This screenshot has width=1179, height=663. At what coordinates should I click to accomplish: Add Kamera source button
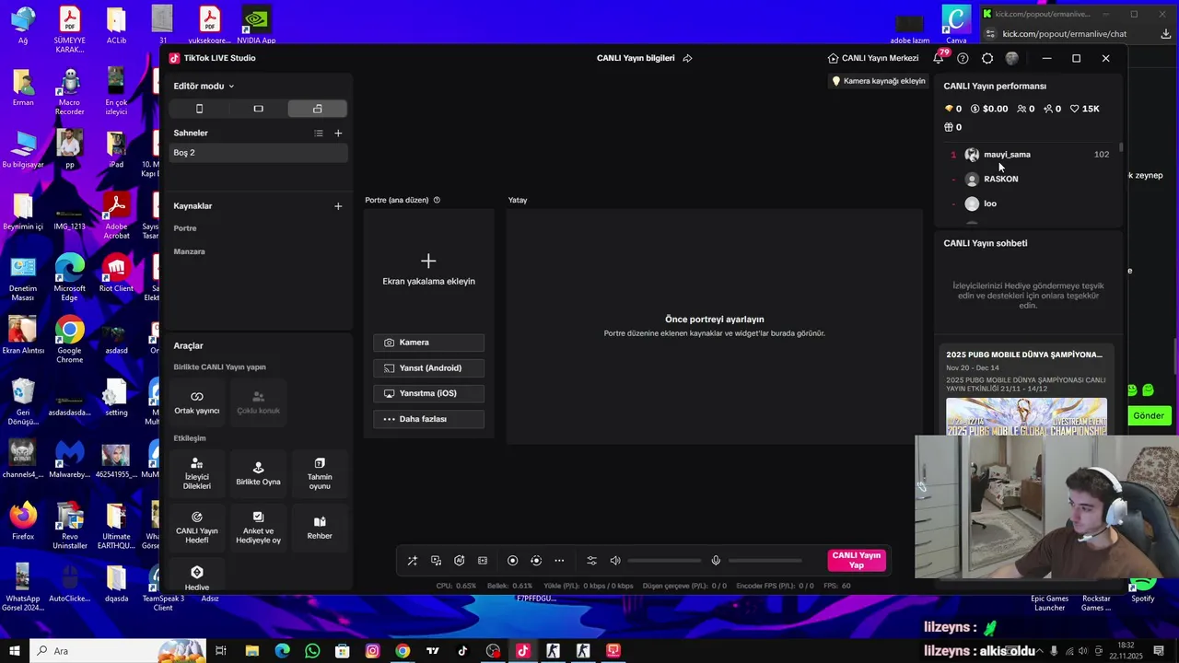(428, 343)
